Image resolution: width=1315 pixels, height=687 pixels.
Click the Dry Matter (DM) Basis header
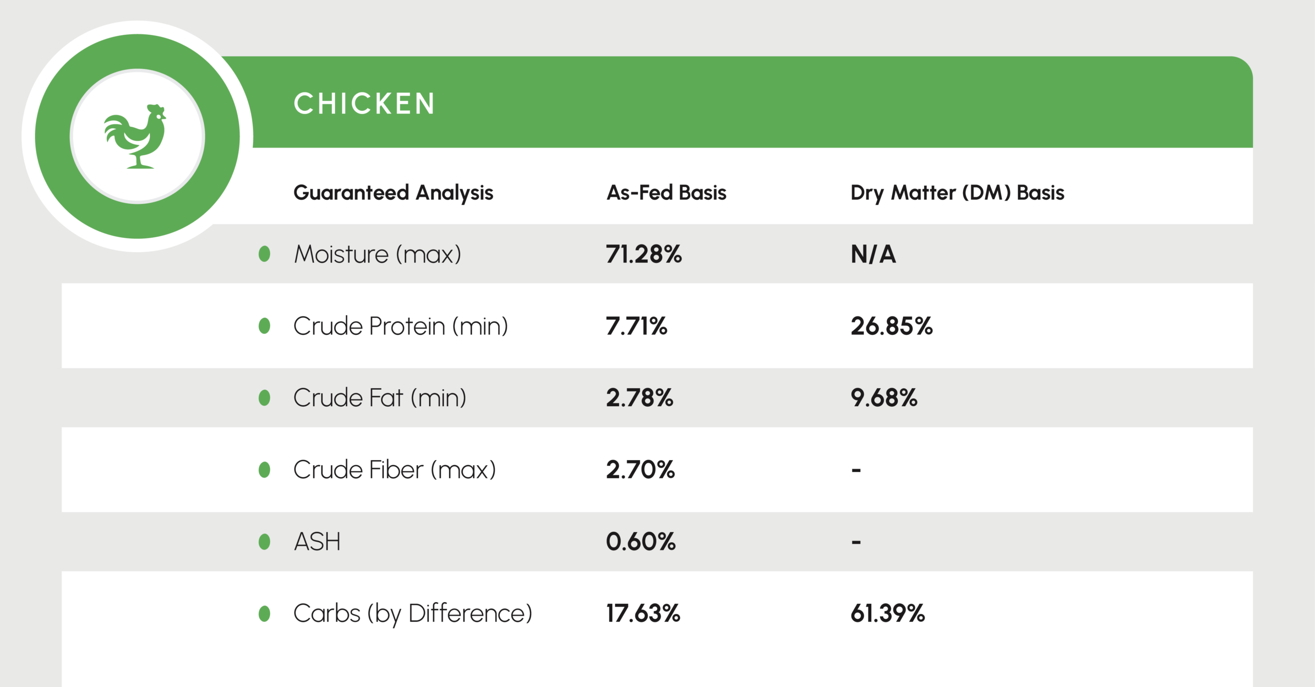(x=957, y=193)
